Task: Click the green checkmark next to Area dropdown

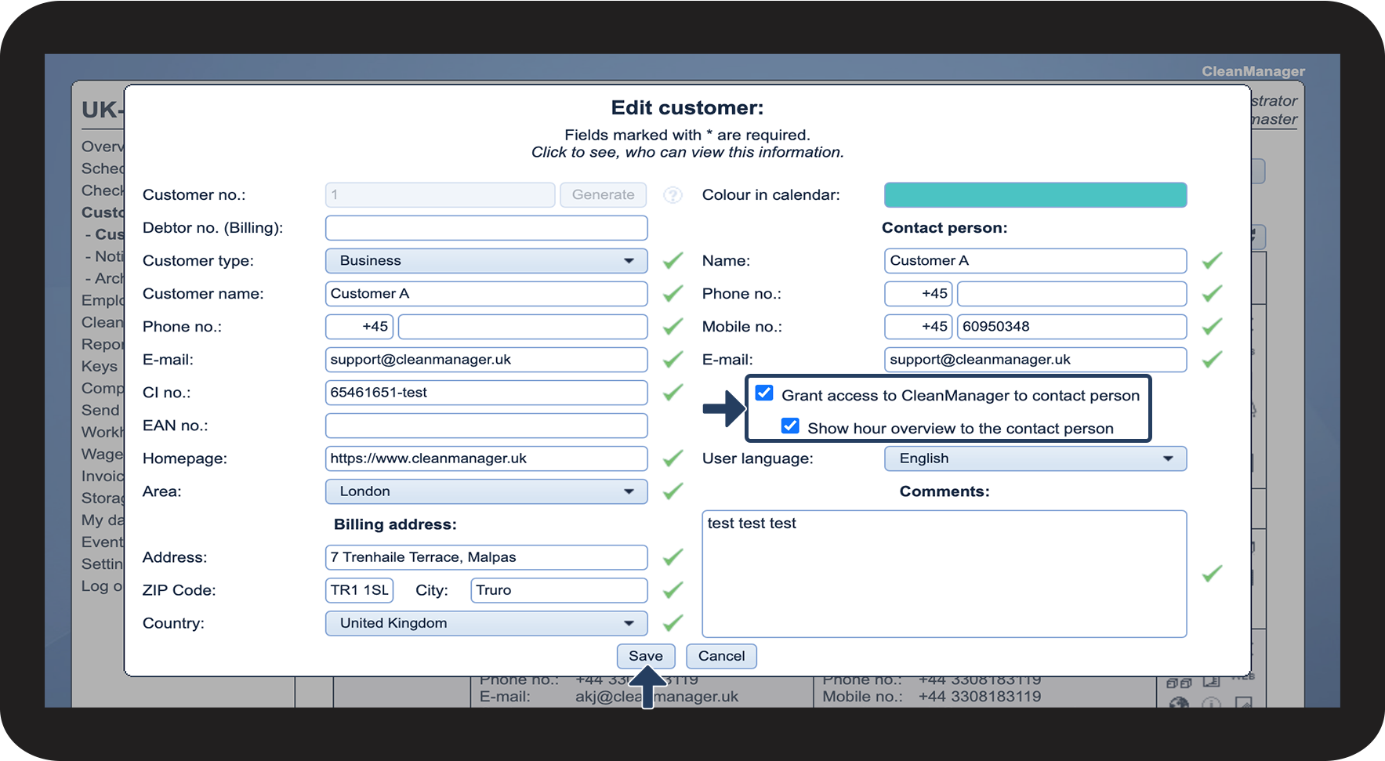Action: (673, 491)
